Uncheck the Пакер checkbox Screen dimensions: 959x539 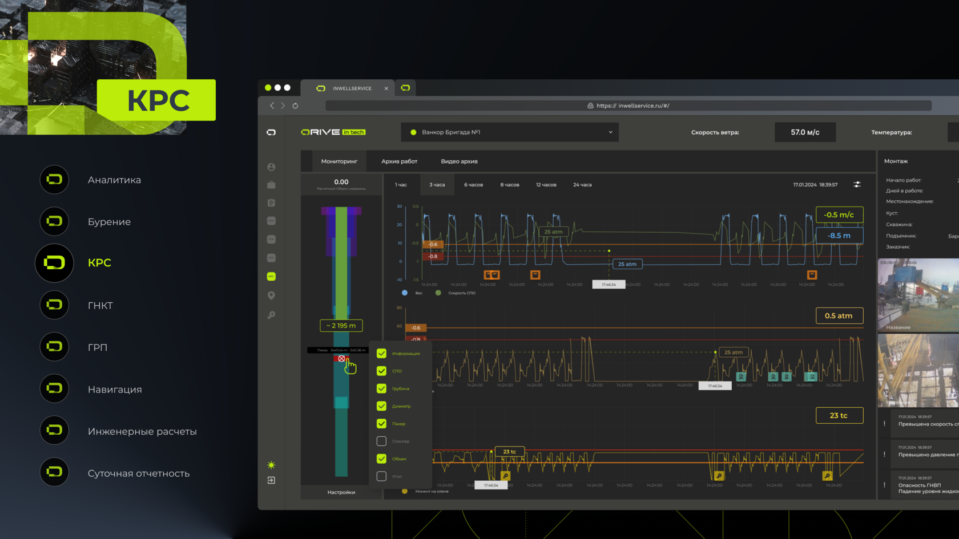381,424
